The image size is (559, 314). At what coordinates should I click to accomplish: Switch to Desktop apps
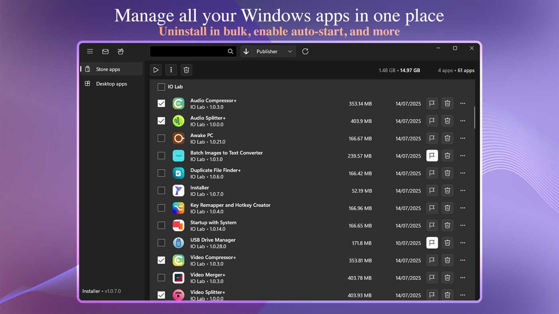111,83
